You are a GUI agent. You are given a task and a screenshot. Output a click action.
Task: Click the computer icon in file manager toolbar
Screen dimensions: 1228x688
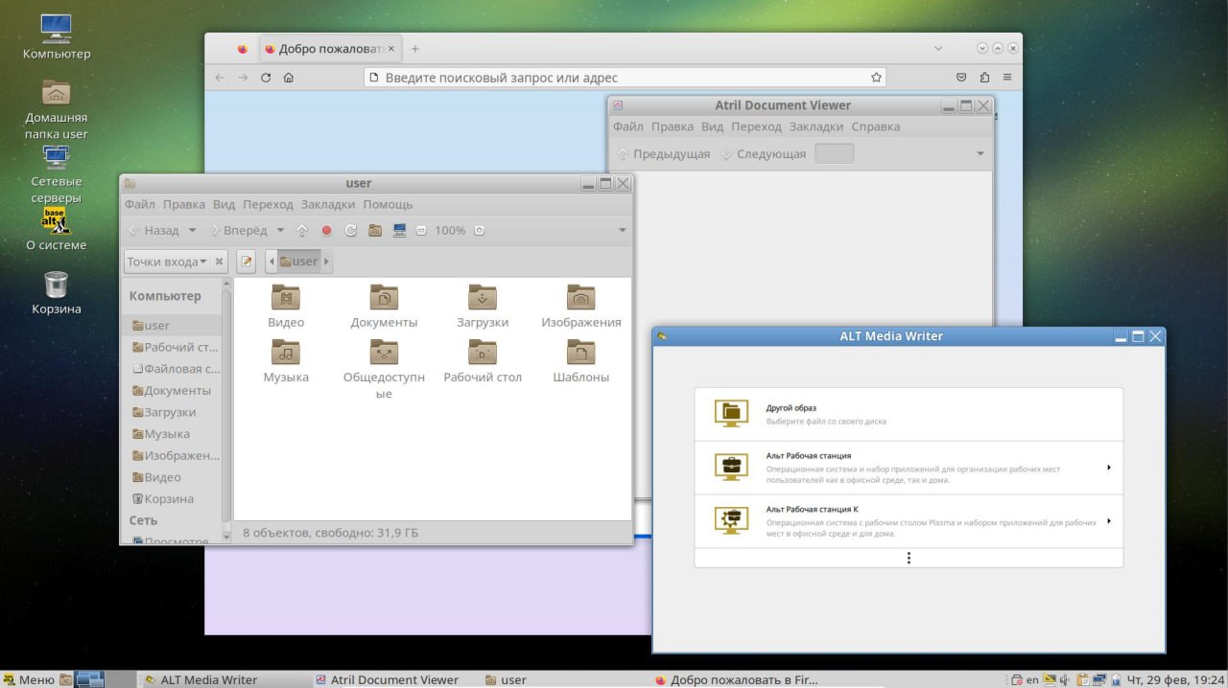coord(399,230)
